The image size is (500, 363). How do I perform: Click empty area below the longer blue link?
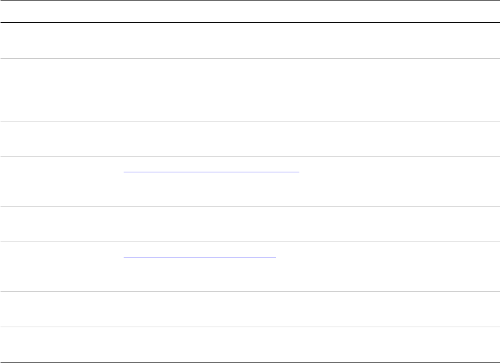310,190
